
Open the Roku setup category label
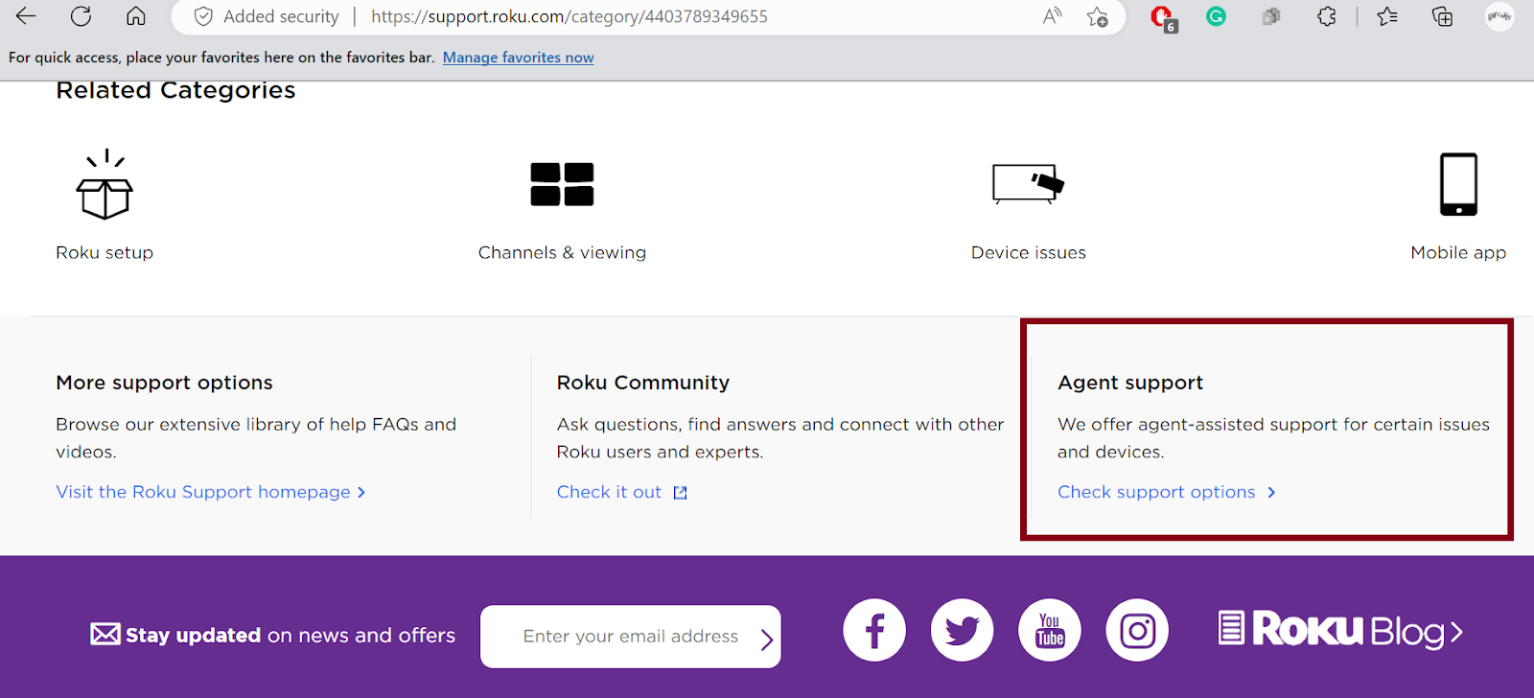105,253
